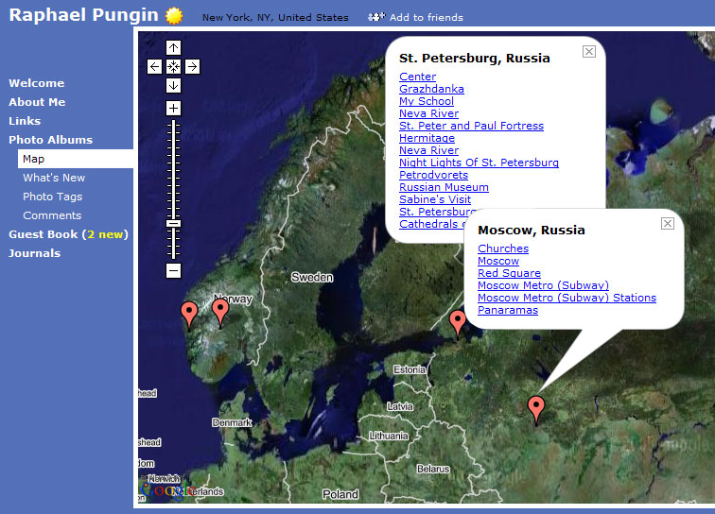The image size is (715, 514).
Task: Click the Add to friends people icon
Action: point(376,17)
